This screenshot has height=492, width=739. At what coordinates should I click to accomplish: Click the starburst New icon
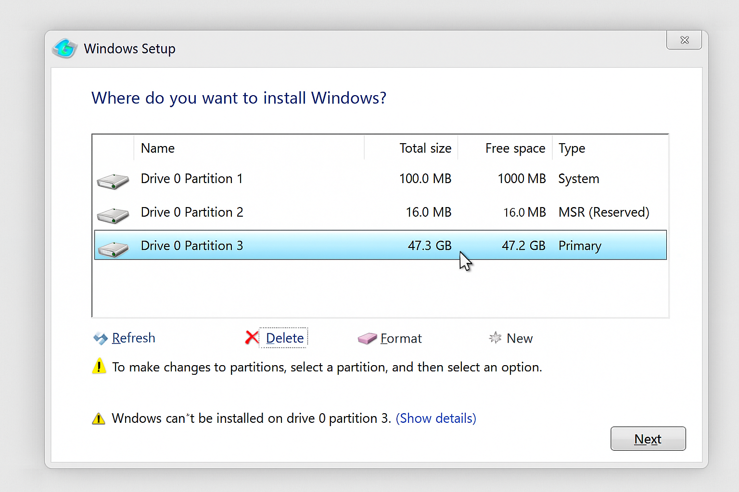click(x=495, y=338)
